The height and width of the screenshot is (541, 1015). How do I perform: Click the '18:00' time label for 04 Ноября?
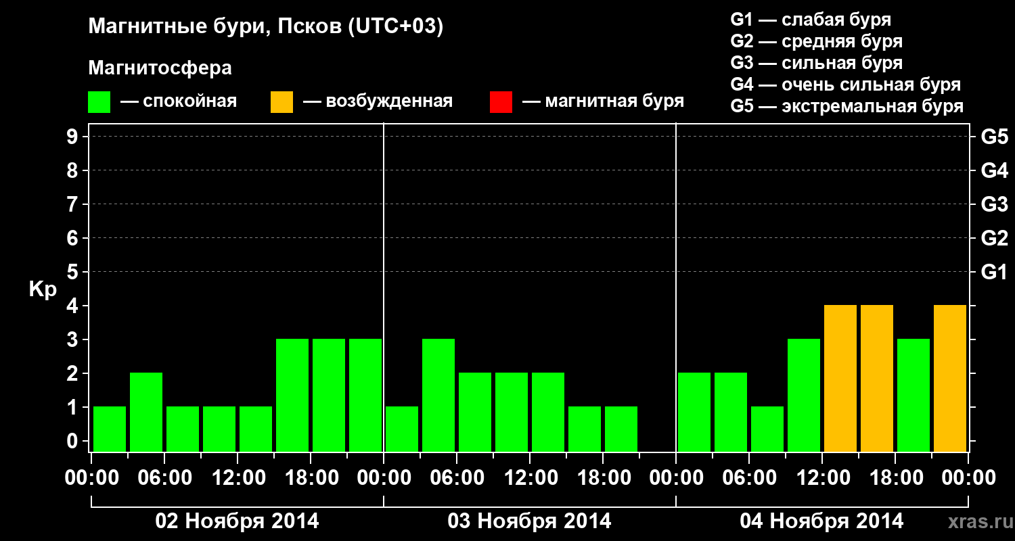point(895,477)
